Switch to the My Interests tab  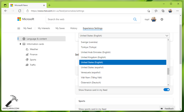coord(44,28)
